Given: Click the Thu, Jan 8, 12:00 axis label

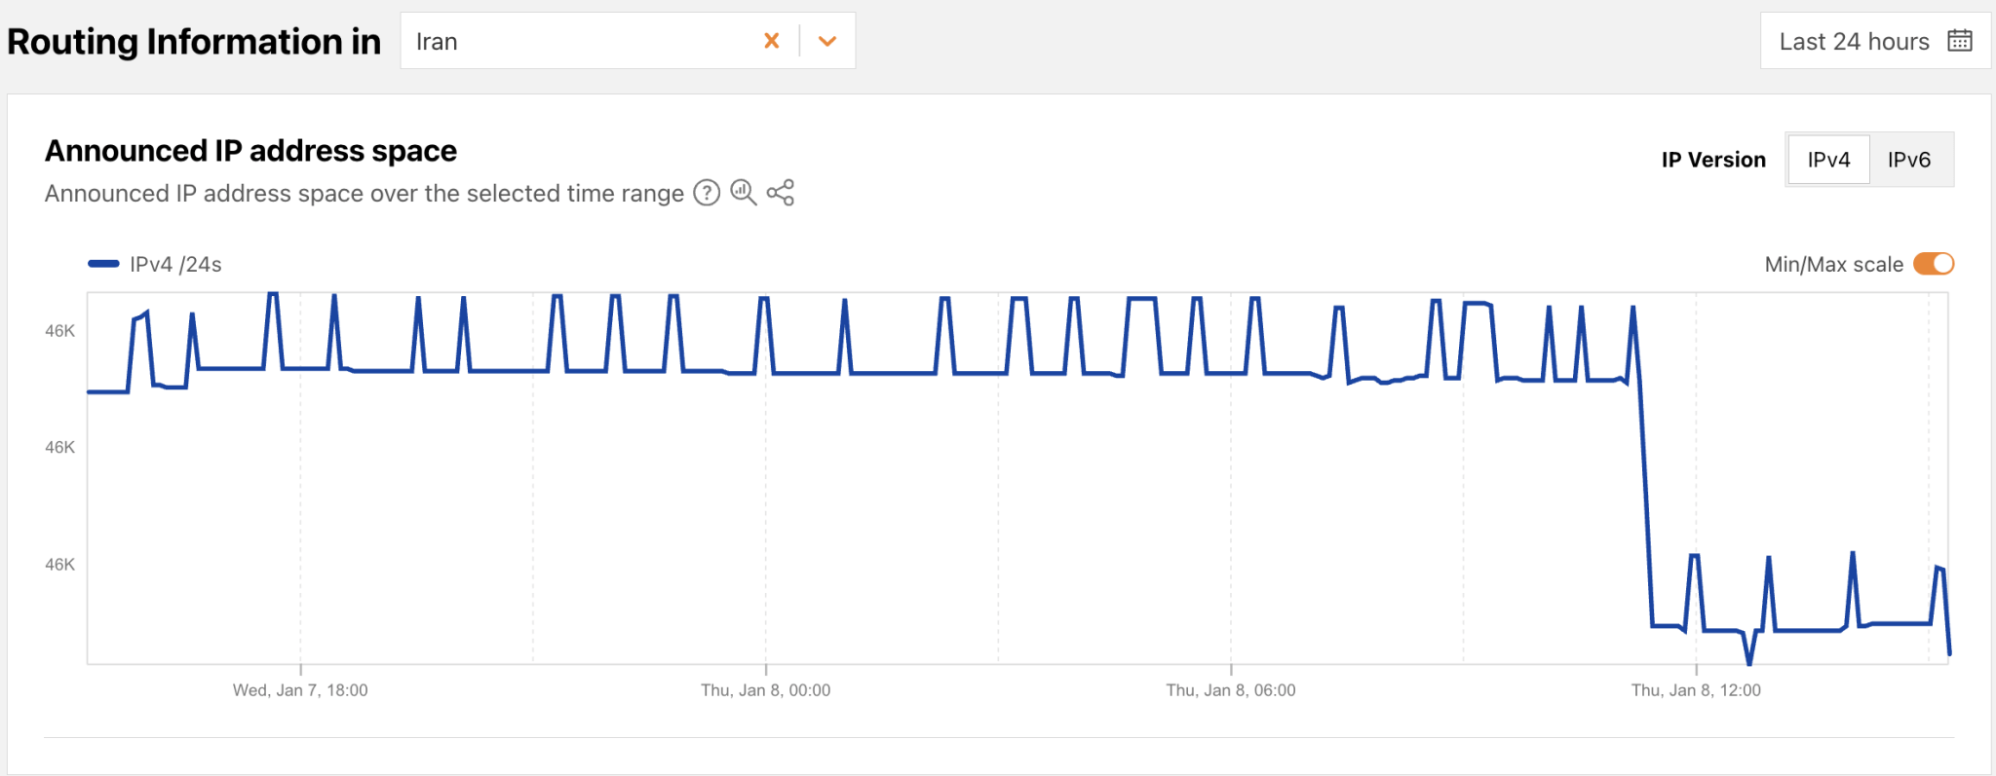Looking at the screenshot, I should click(1696, 690).
